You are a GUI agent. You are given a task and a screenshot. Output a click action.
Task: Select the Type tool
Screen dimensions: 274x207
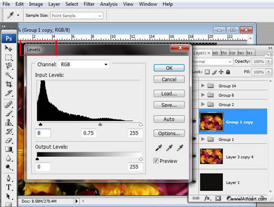click(x=8, y=187)
